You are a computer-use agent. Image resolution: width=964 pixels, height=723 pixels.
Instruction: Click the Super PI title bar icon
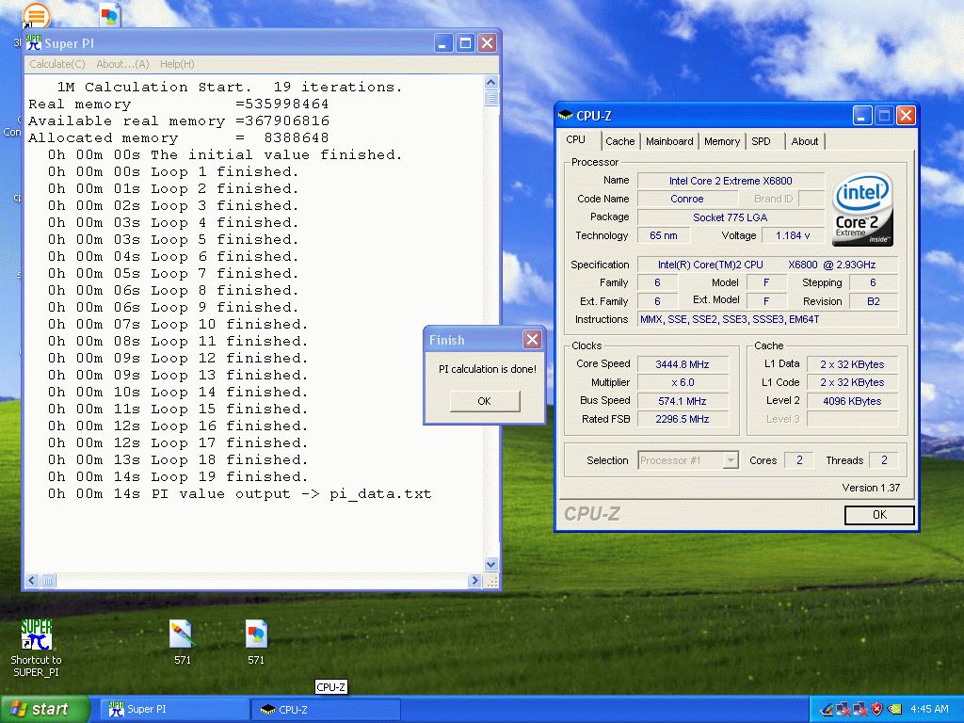tap(34, 43)
